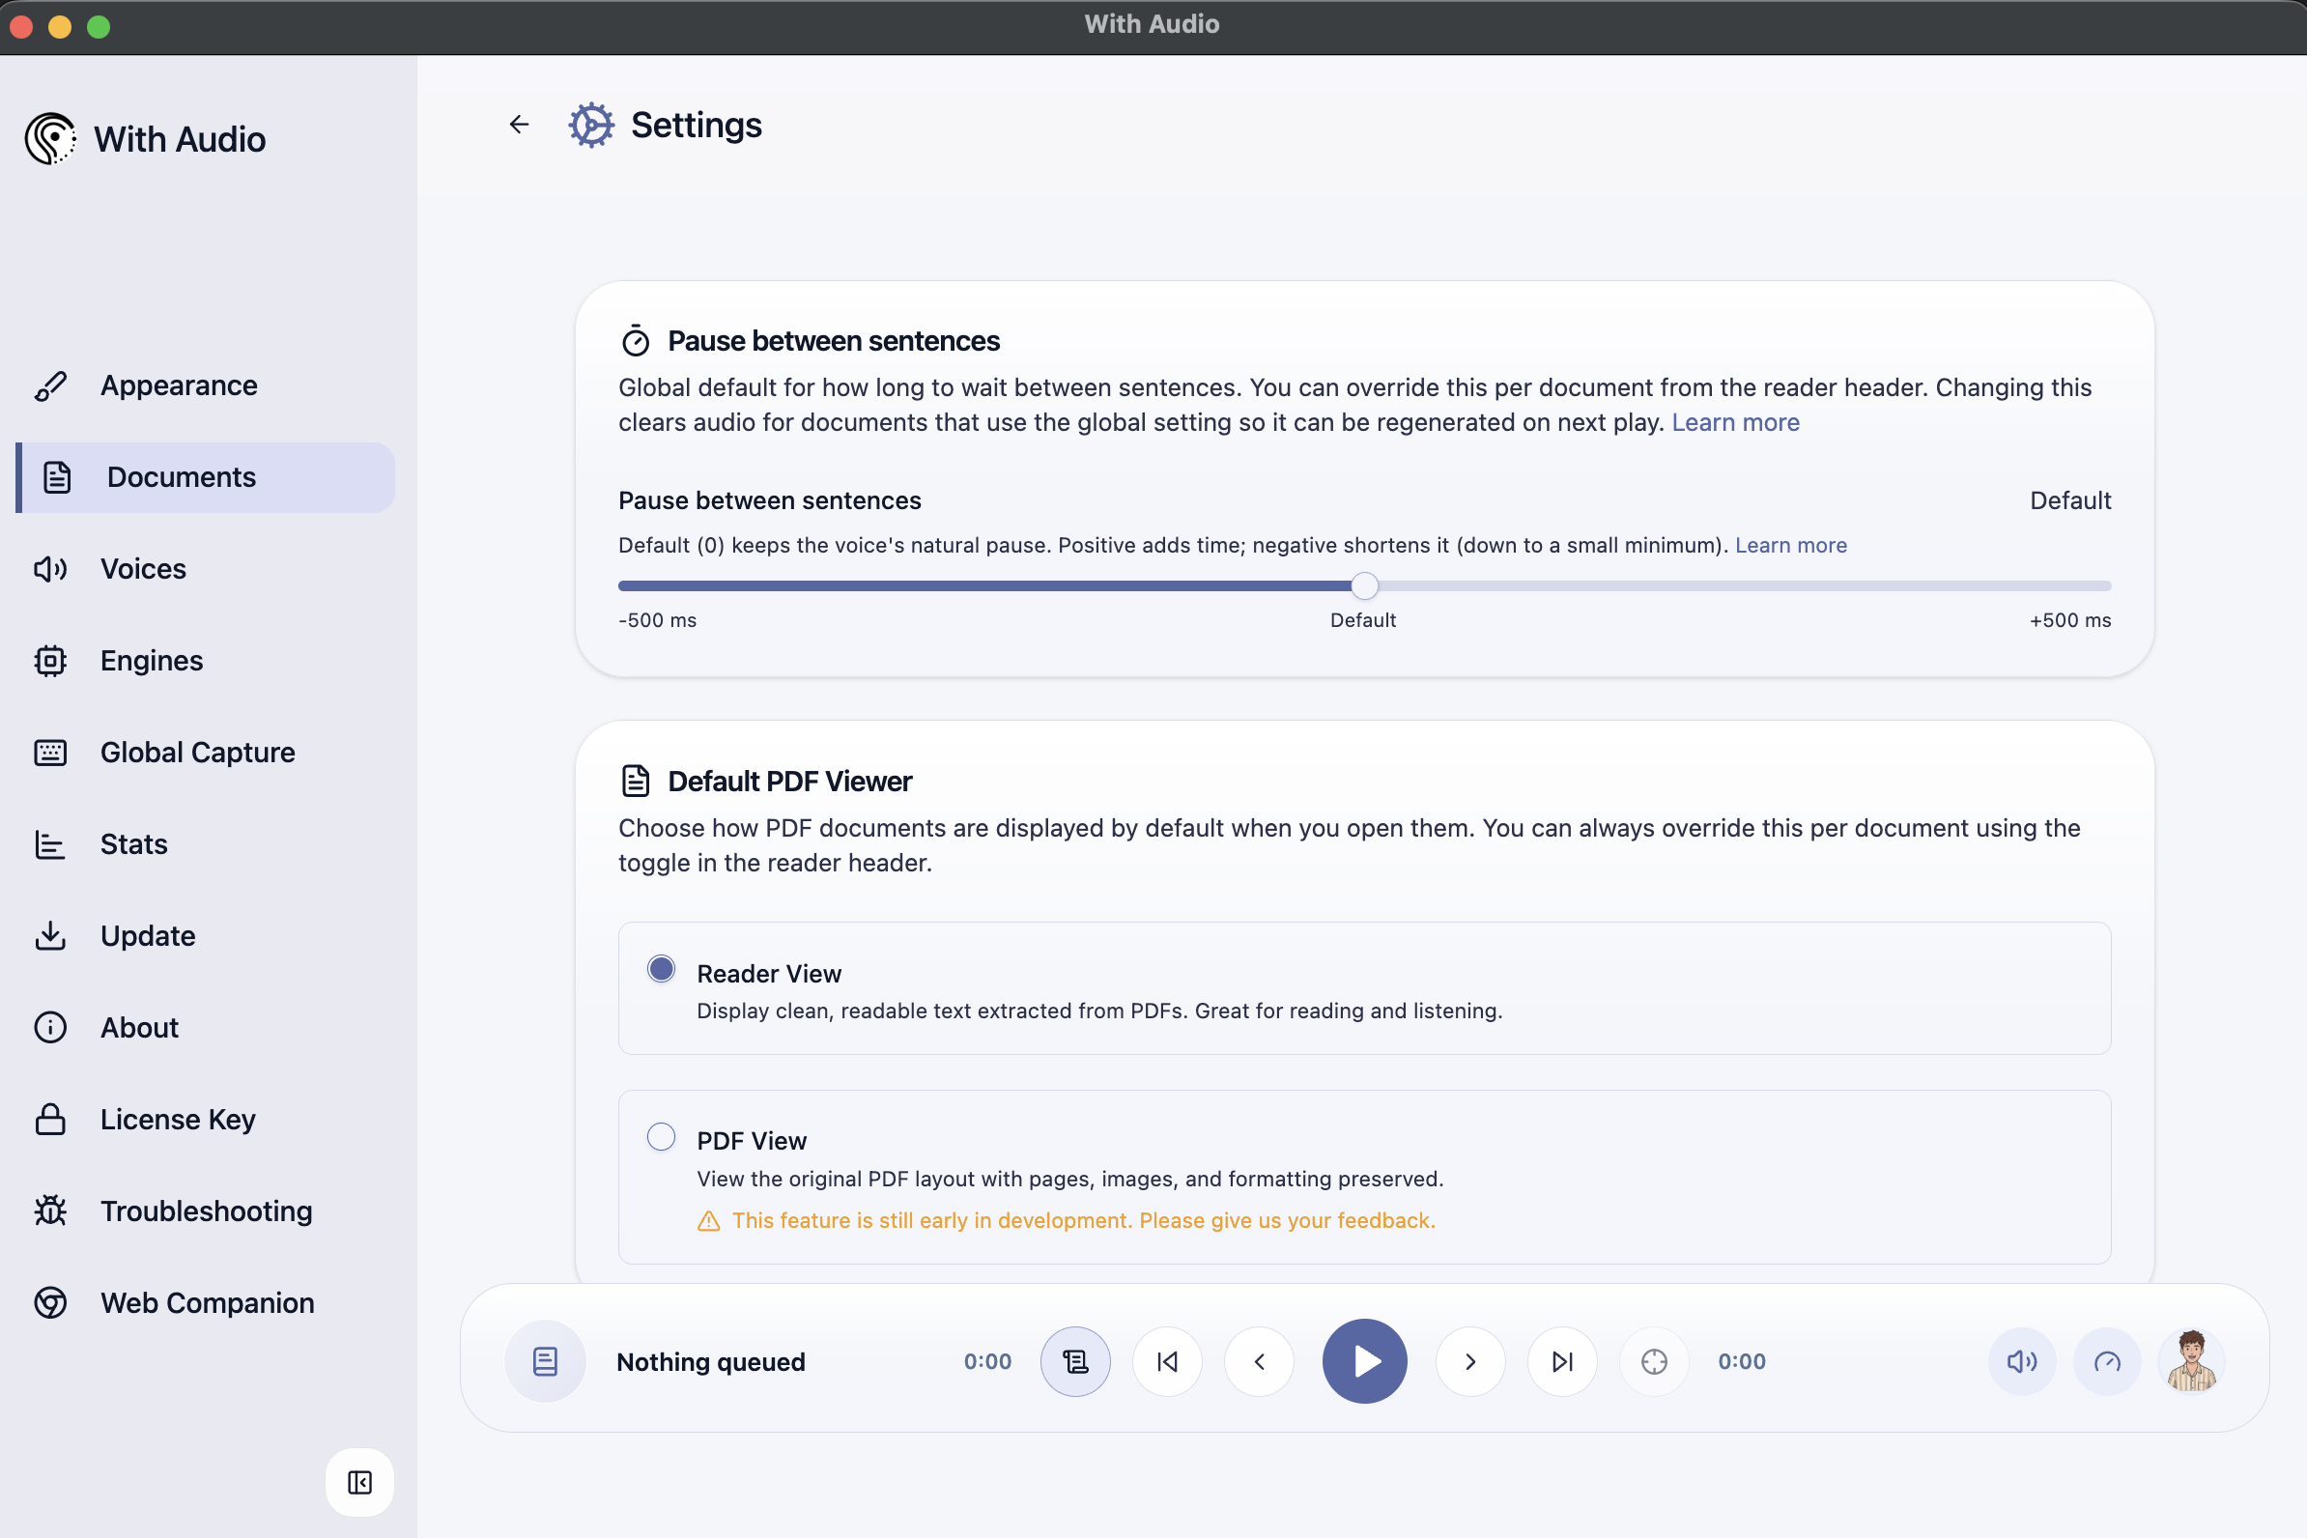The height and width of the screenshot is (1538, 2307).
Task: Click the Update download icon
Action: point(51,936)
